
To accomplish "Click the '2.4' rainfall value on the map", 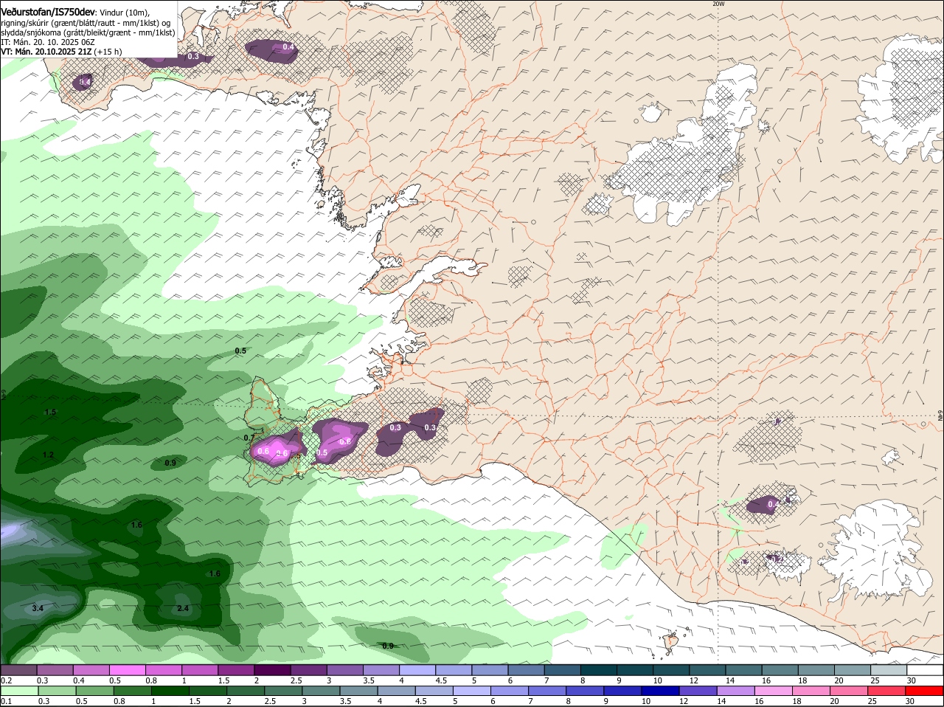I will click(x=184, y=608).
